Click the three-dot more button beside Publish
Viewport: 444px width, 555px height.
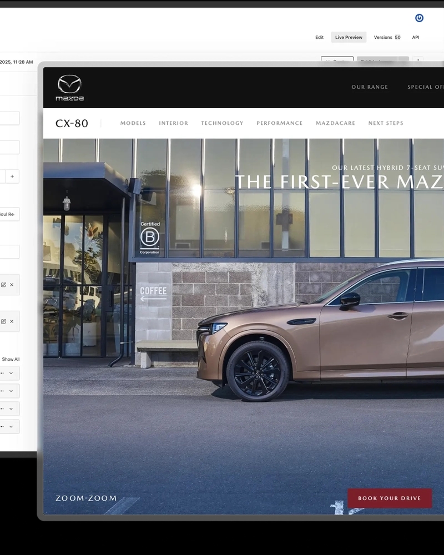pyautogui.click(x=418, y=59)
